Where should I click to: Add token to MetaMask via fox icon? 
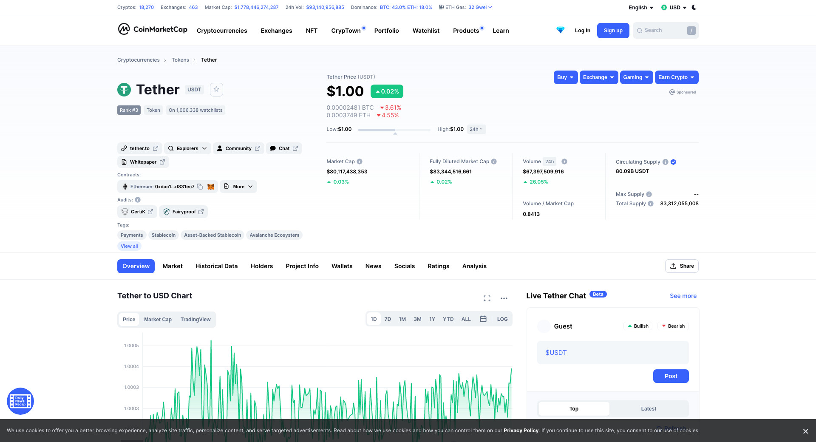pos(211,187)
